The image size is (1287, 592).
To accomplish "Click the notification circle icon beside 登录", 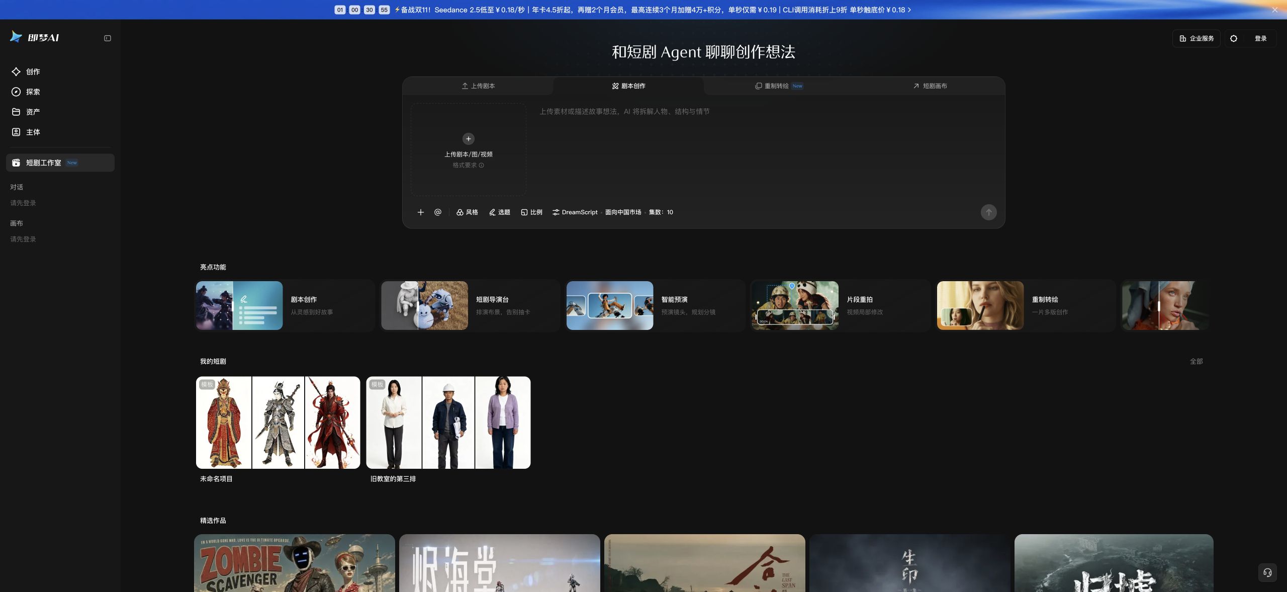I will point(1233,38).
